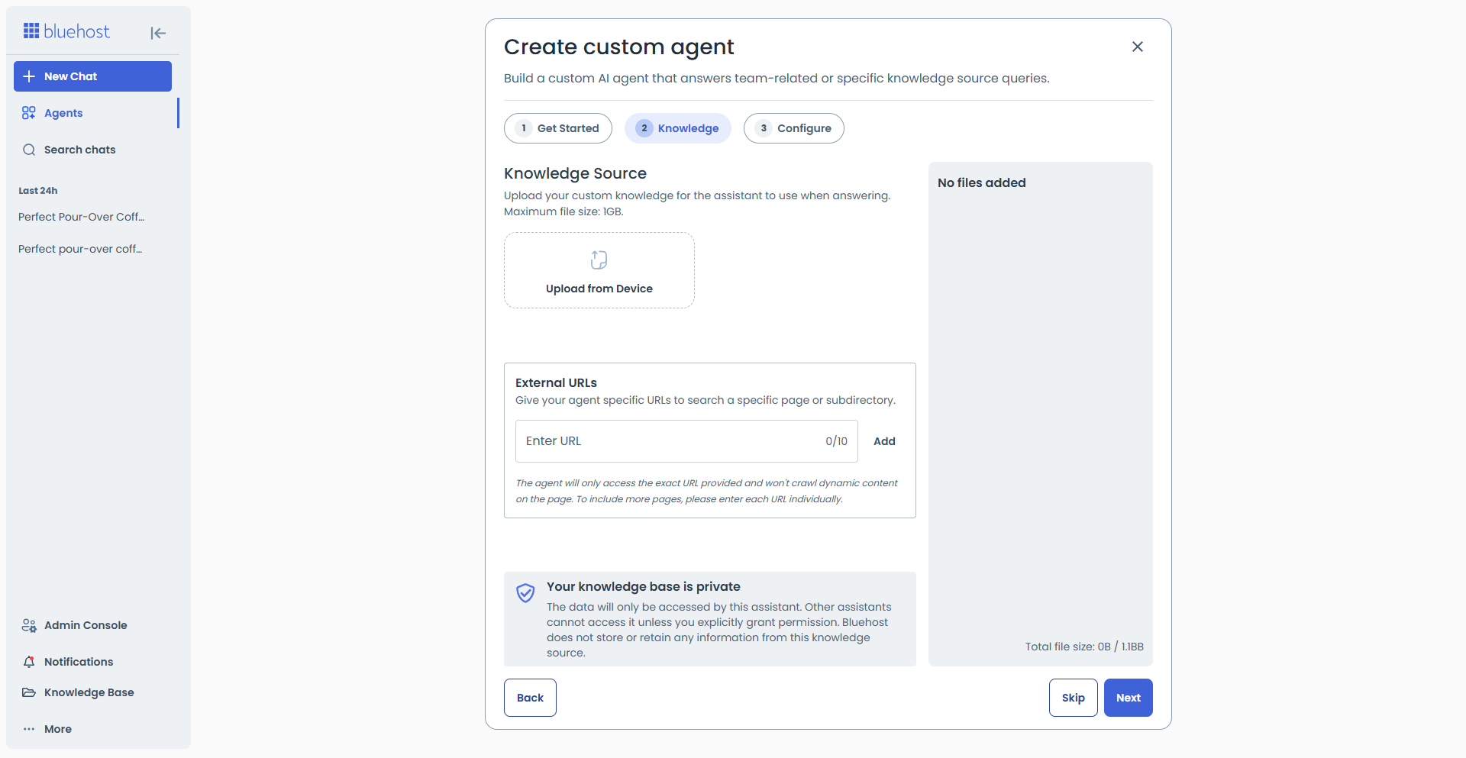Image resolution: width=1466 pixels, height=758 pixels.
Task: Open the 'Perfect Pour-Over Coff...' chat
Action: click(x=82, y=217)
